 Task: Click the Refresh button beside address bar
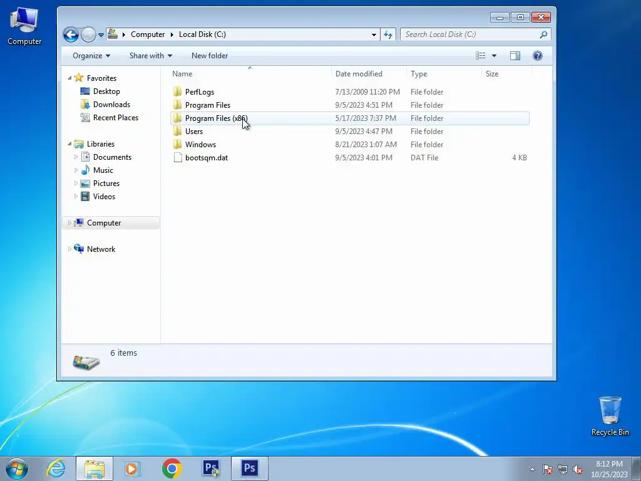pyautogui.click(x=388, y=35)
